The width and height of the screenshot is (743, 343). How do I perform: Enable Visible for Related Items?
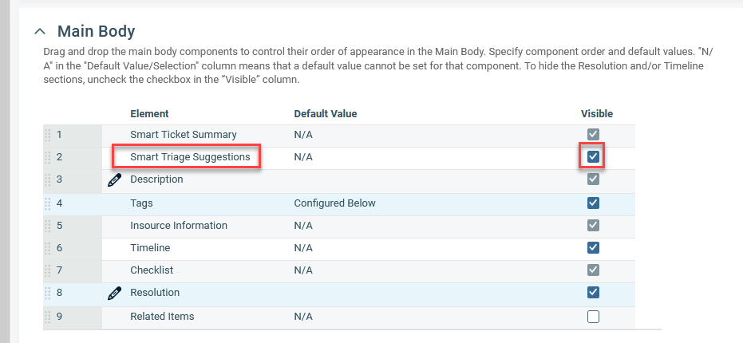tap(592, 317)
